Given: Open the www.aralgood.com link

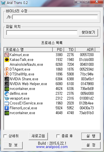Looking at the screenshot, I should [52, 147].
